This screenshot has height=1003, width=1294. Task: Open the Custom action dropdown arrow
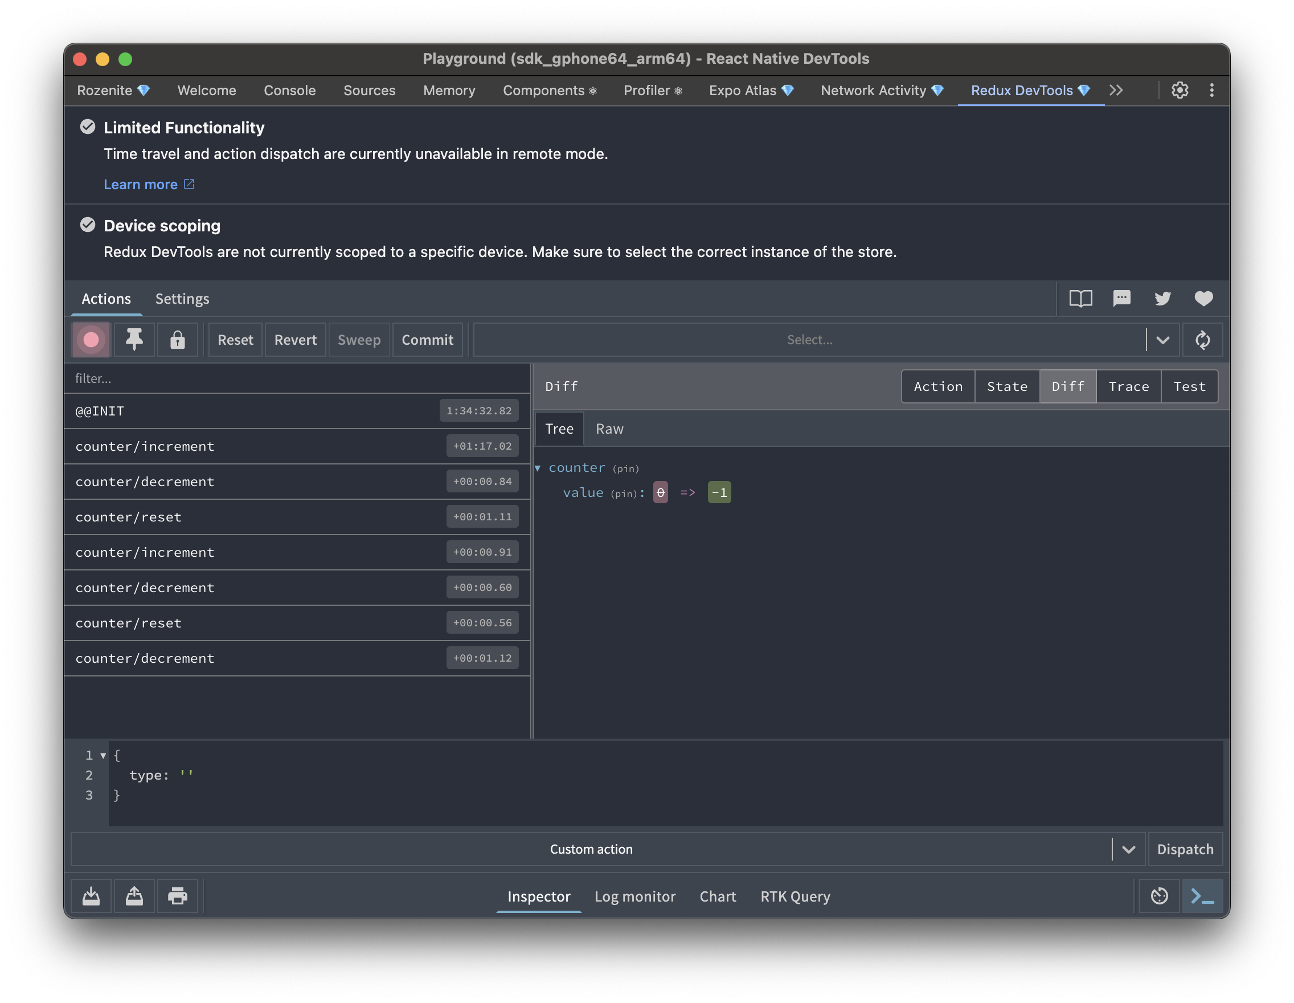pyautogui.click(x=1128, y=849)
